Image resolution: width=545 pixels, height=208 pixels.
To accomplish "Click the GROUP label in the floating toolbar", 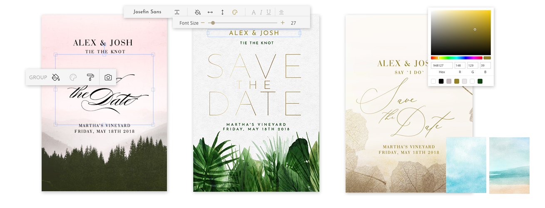I will (x=38, y=77).
